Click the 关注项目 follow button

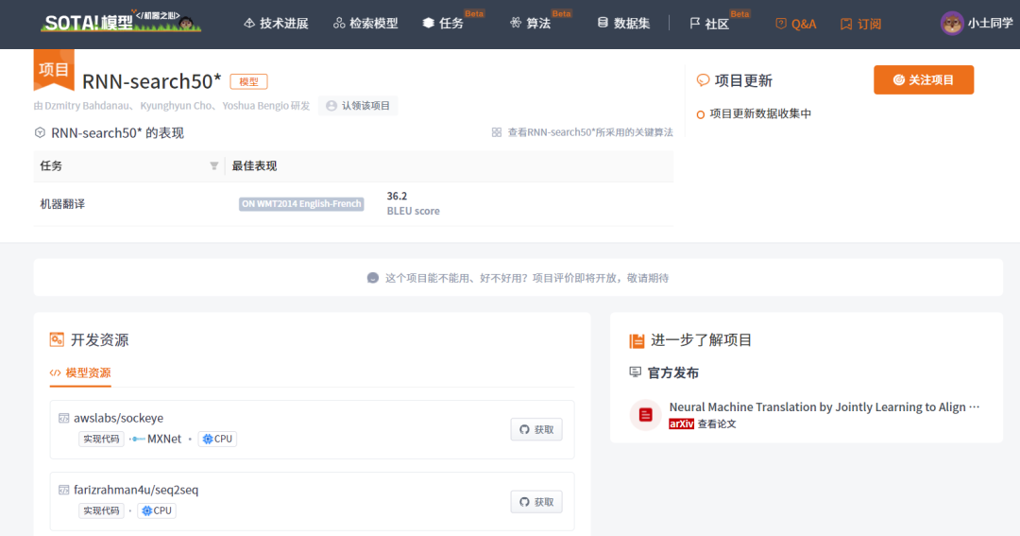pyautogui.click(x=924, y=79)
